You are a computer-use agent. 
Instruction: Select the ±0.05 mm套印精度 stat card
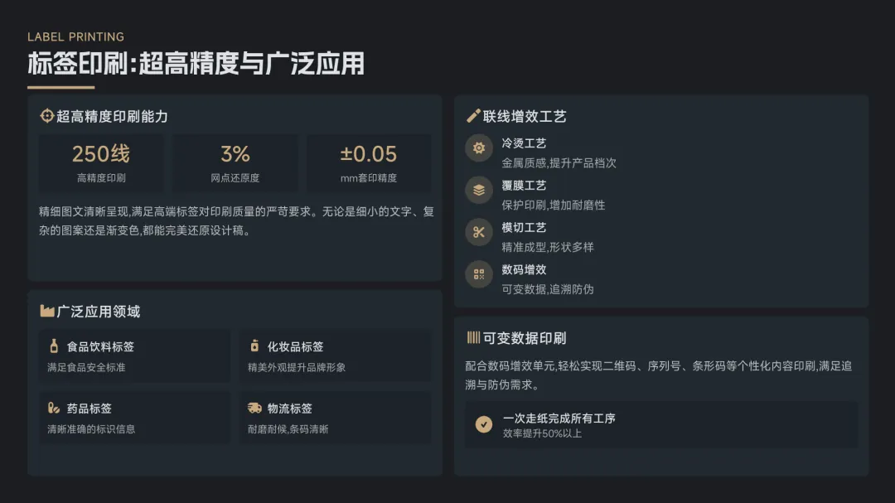click(369, 163)
